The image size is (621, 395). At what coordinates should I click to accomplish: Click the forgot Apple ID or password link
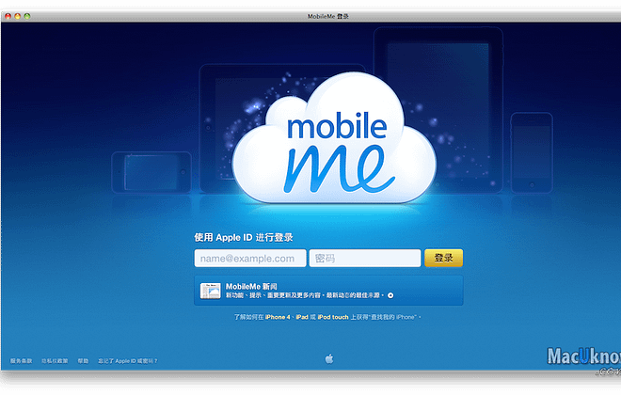[129, 360]
